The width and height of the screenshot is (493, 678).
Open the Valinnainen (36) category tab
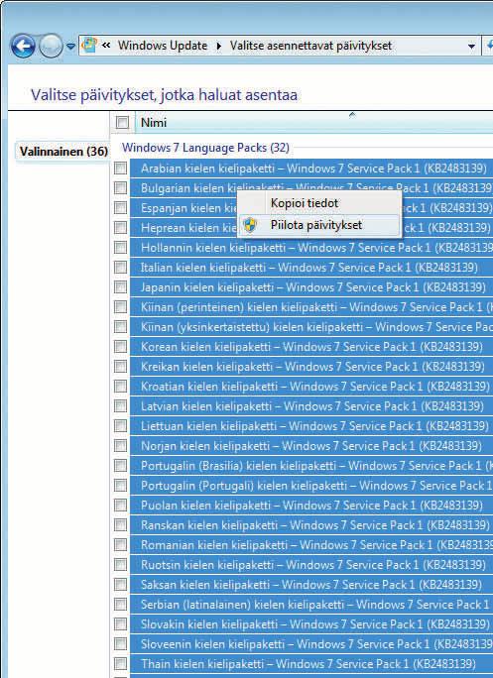pyautogui.click(x=63, y=152)
